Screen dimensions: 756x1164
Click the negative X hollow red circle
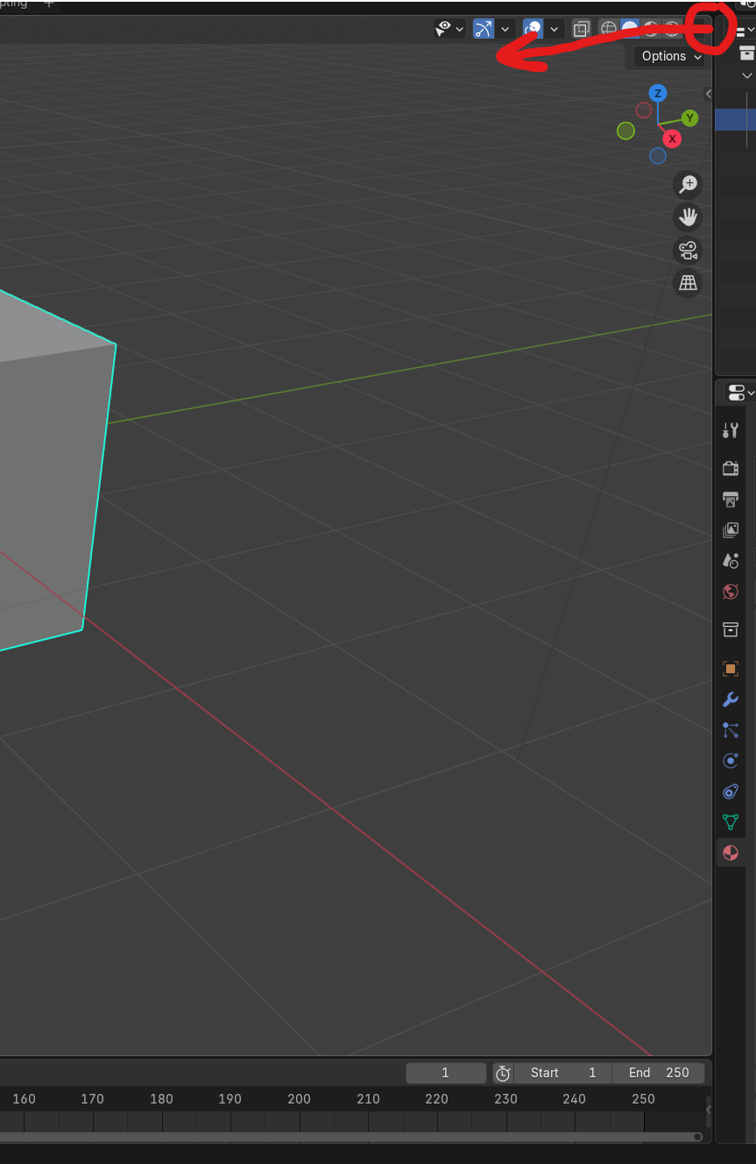click(x=644, y=110)
